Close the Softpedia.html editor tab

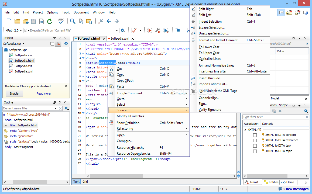pyautogui.click(x=104, y=39)
